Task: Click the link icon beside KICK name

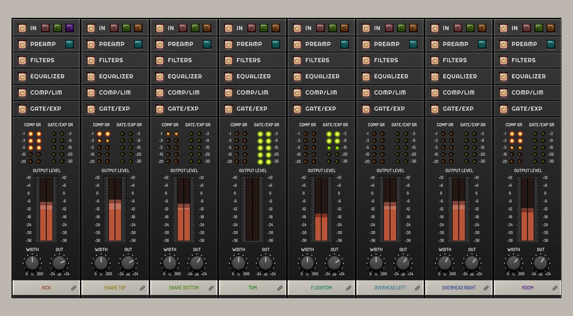Action: pos(74,288)
